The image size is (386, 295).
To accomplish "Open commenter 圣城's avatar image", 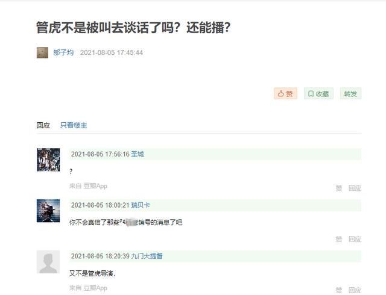I will click(48, 160).
